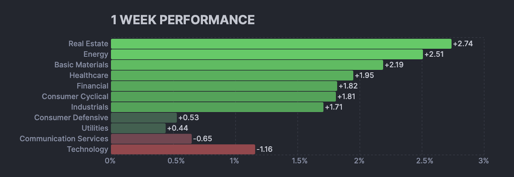514x177 pixels.
Task: Select the Financial sector bar
Action: pyautogui.click(x=224, y=86)
